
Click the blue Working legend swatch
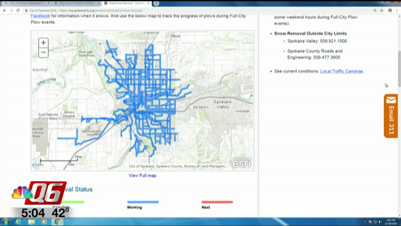(143, 202)
